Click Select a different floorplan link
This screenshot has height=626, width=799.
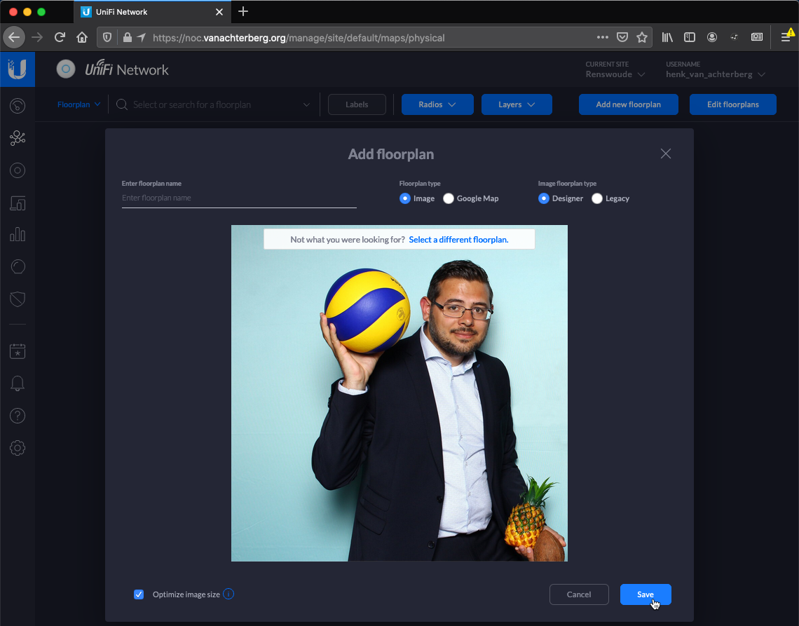pos(458,239)
